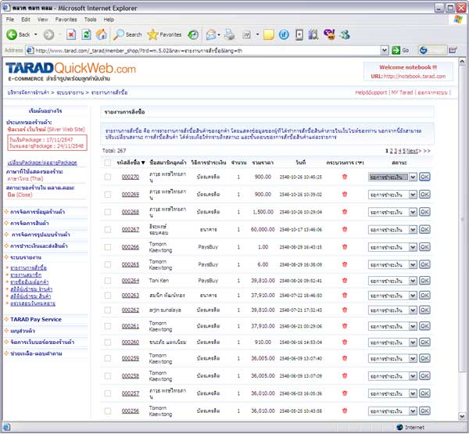
Task: Click the Edit with Word toolbar icon
Action: (x=246, y=34)
